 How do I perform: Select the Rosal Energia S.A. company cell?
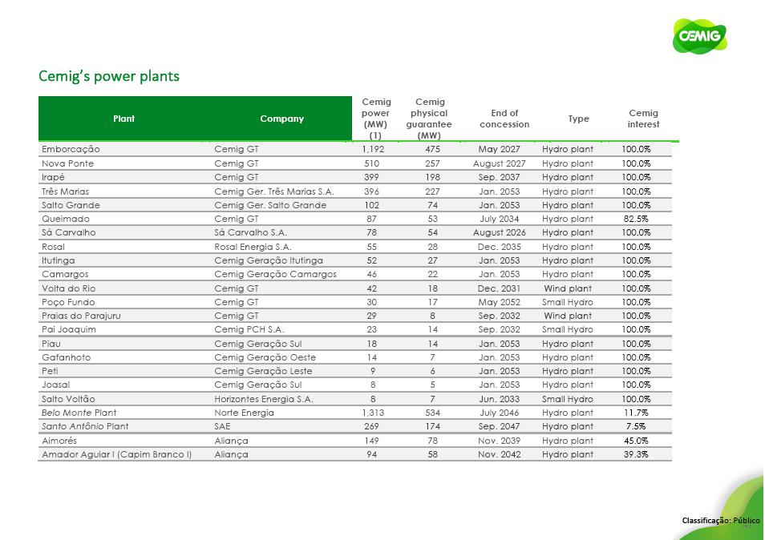[253, 247]
